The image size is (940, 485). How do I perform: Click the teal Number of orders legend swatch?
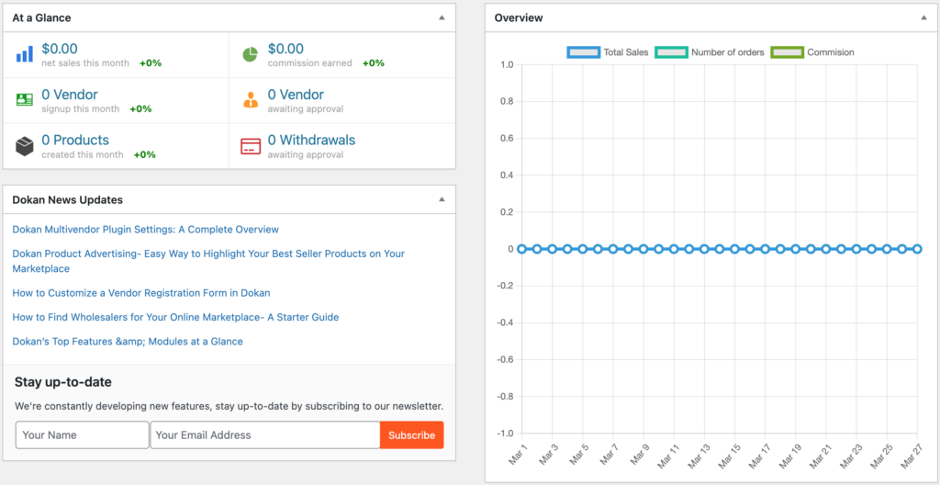click(671, 52)
